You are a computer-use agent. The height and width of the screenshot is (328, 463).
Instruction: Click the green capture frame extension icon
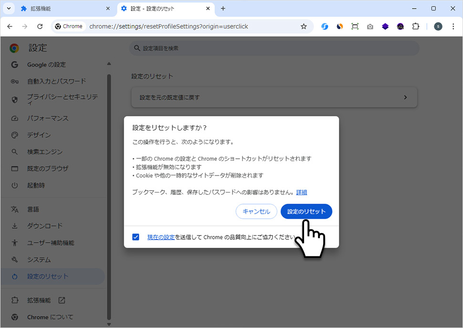click(x=355, y=26)
